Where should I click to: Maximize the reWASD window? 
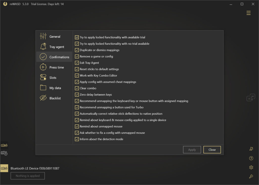click(242, 4)
